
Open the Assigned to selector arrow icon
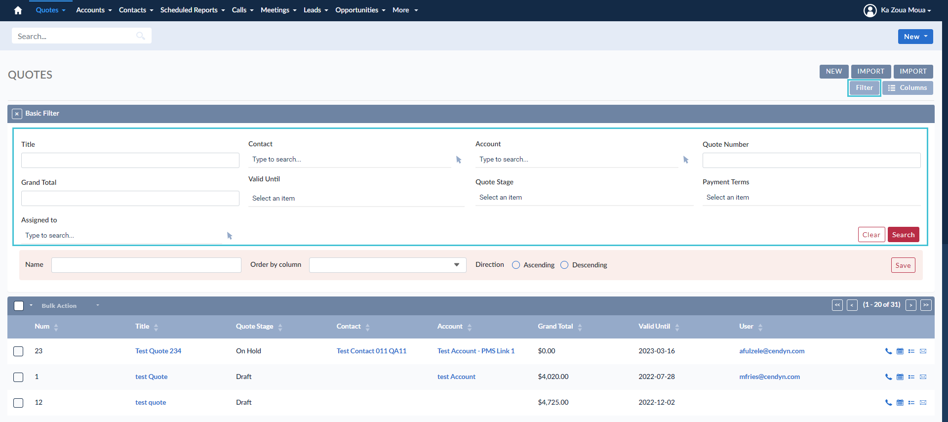(x=230, y=236)
